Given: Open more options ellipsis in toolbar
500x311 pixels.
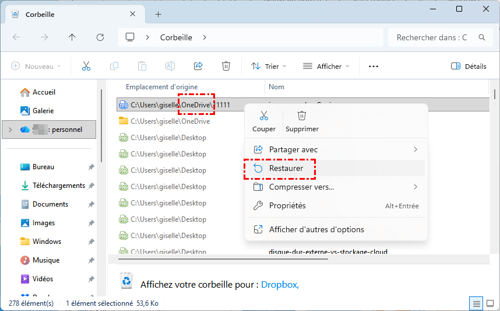Looking at the screenshot, I should [x=374, y=67].
